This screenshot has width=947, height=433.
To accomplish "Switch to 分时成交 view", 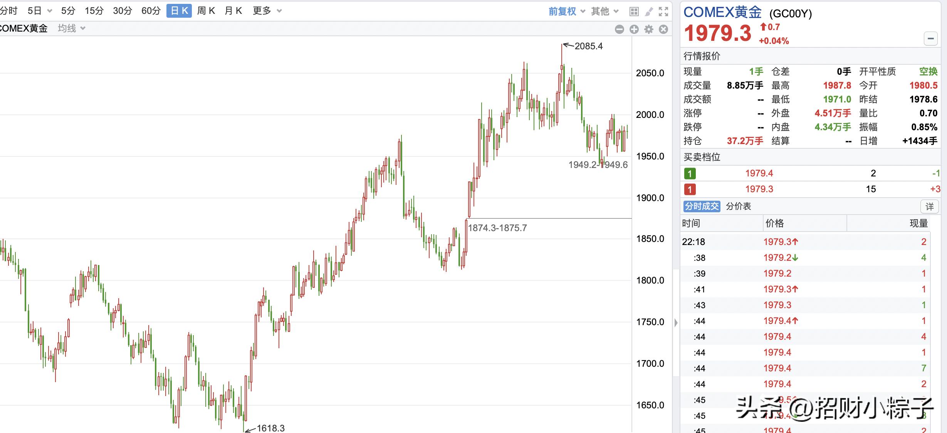I will click(x=702, y=206).
